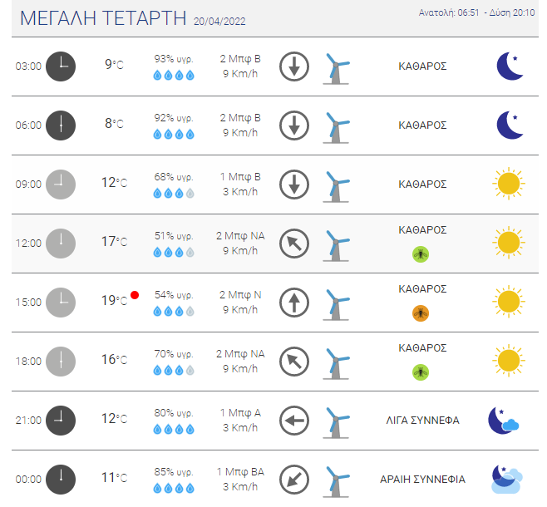
Task: Click the wind turbine icon at 00:00
Action: point(336,482)
